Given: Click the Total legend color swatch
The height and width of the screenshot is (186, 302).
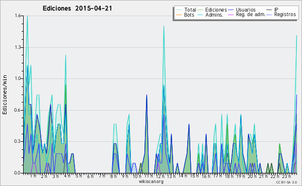Looking at the screenshot, I should coord(179,10).
